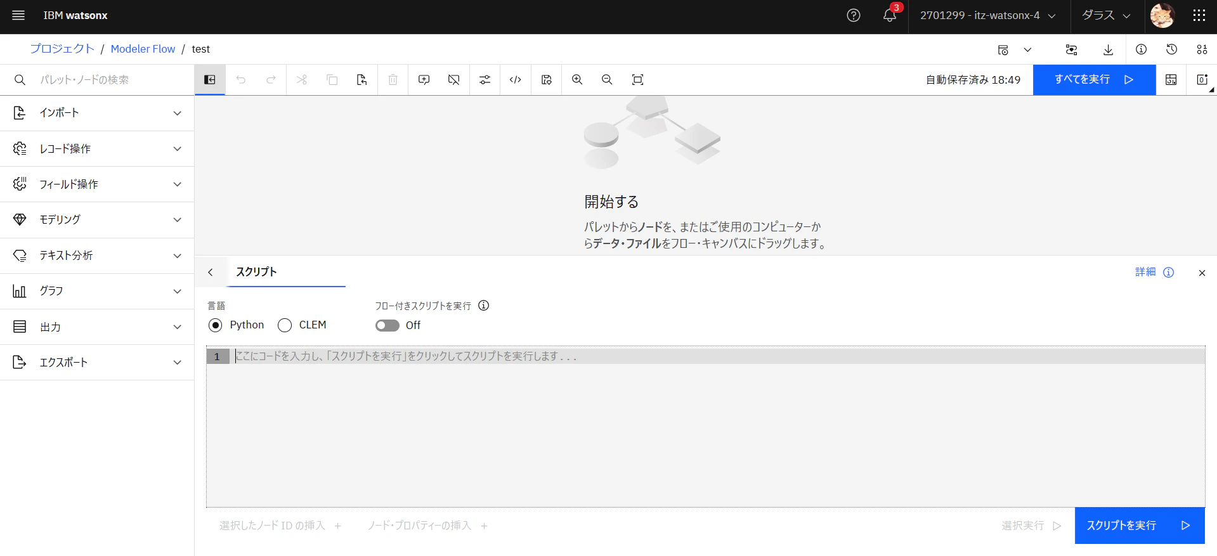The width and height of the screenshot is (1217, 556).
Task: Click the download icon in header
Action: tap(1109, 49)
